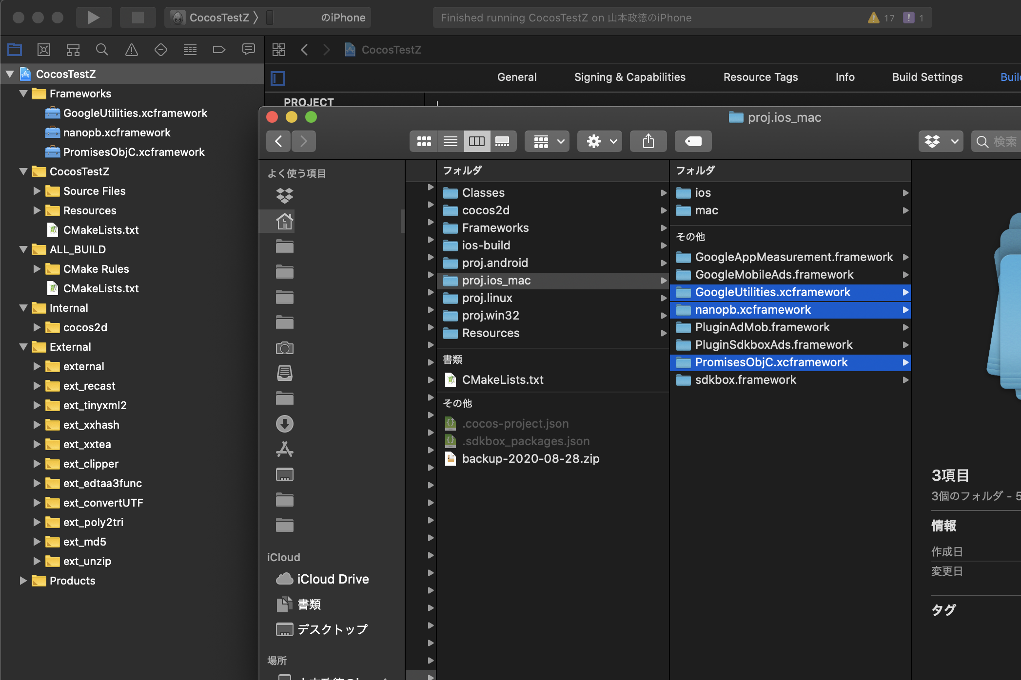The height and width of the screenshot is (680, 1021).
Task: Switch Finder to column view
Action: tap(477, 141)
